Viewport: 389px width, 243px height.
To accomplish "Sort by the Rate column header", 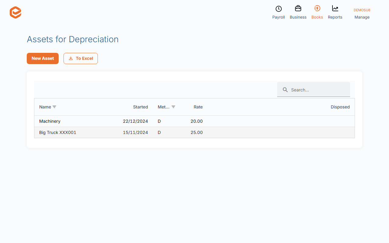I will tap(198, 107).
